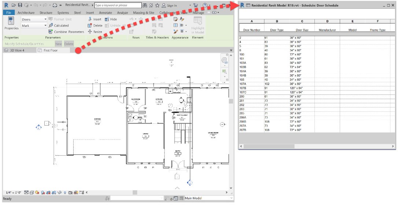Click the Calculated parameter icon
Screen dimensions: 398x205
[x=51, y=26]
